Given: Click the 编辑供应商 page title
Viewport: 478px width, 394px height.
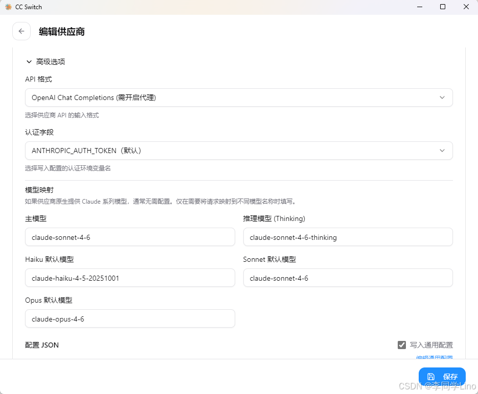Looking at the screenshot, I should [x=61, y=32].
